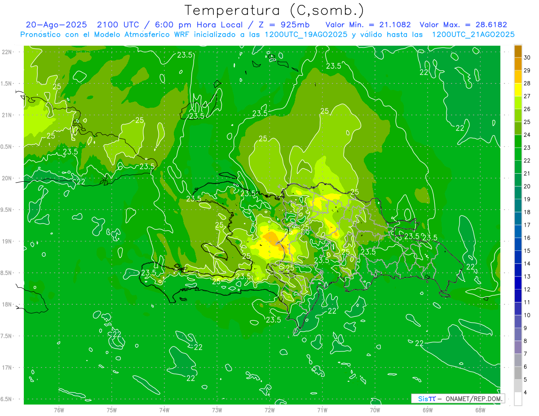Viewport: 539px width, 416px height.
Task: Click the '17N' latitude axis label
Action: click(7, 368)
